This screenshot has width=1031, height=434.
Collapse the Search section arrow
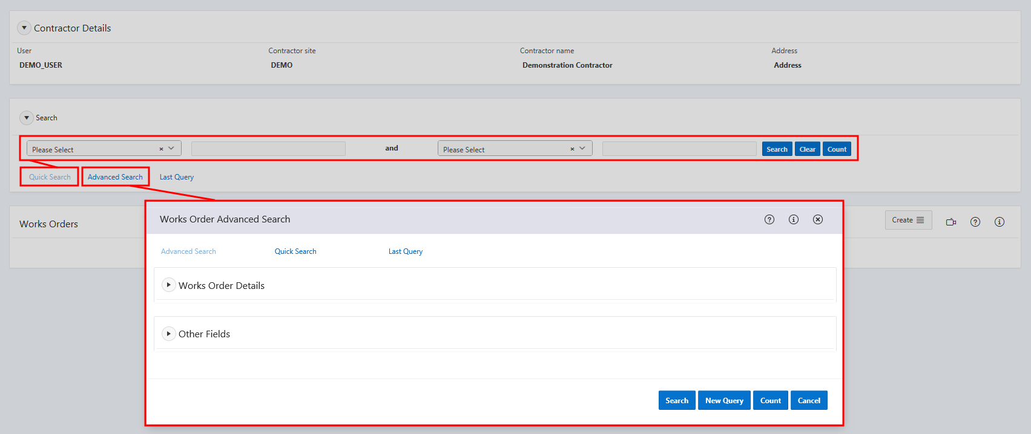(x=27, y=118)
